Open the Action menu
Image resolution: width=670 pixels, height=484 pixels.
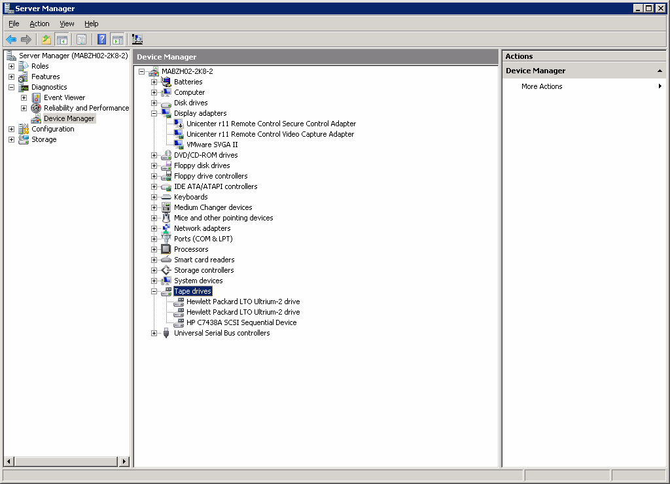pos(39,24)
